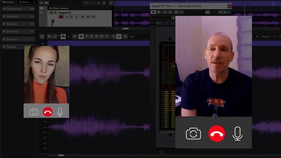The height and width of the screenshot is (158, 281).
Task: Select the zoom magnifier tool
Action: 92,36
